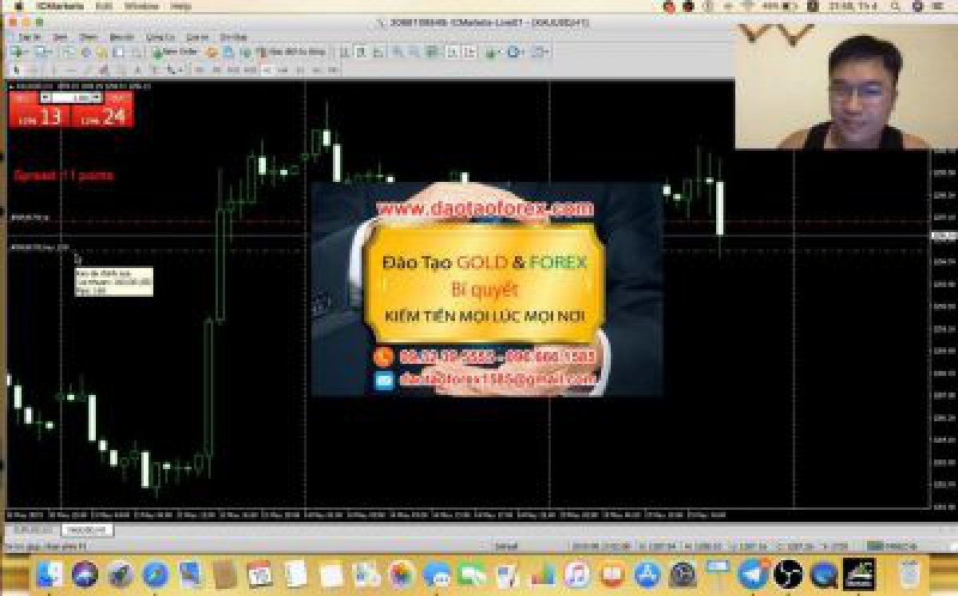958x596 pixels.
Task: Toggle chart shift from right edge
Action: pos(468,52)
